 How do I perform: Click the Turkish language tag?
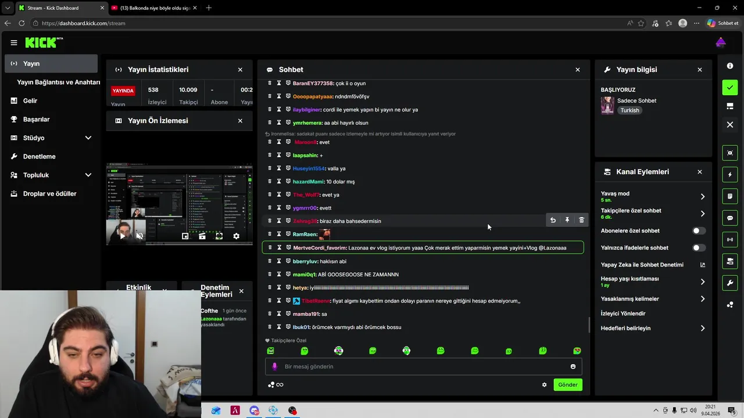pos(629,110)
